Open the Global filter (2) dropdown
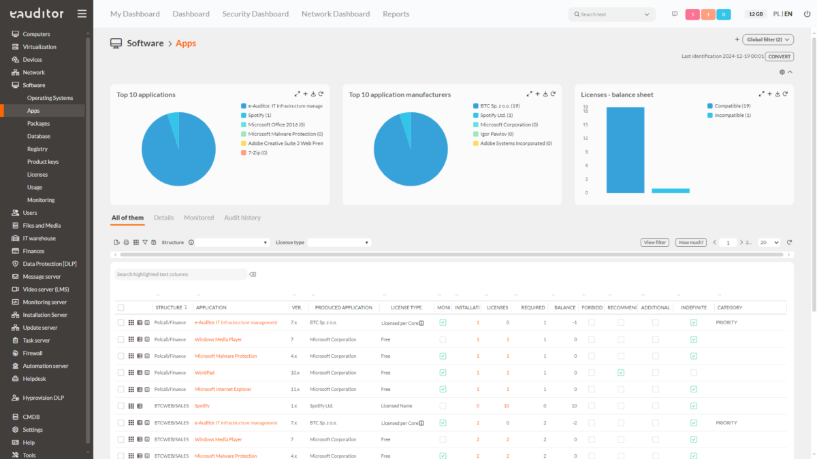The width and height of the screenshot is (817, 459). [x=768, y=39]
